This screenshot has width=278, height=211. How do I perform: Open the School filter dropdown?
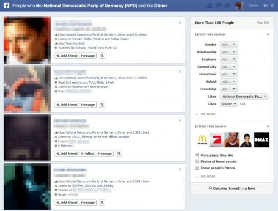coord(229,82)
